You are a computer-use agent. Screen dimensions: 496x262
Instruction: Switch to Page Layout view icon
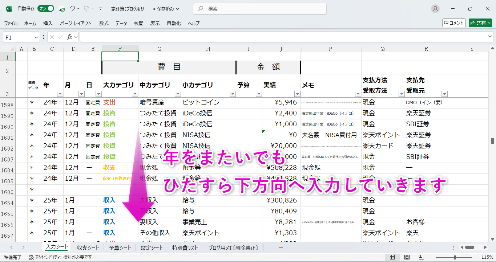click(x=407, y=257)
